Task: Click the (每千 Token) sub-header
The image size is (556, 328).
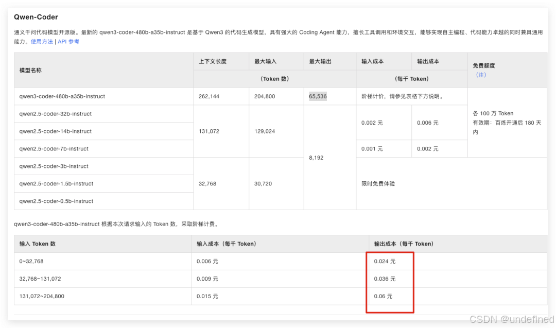Action: click(412, 79)
